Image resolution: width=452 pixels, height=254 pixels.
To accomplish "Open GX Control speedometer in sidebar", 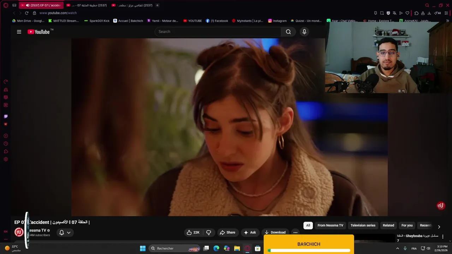I will tap(6, 81).
